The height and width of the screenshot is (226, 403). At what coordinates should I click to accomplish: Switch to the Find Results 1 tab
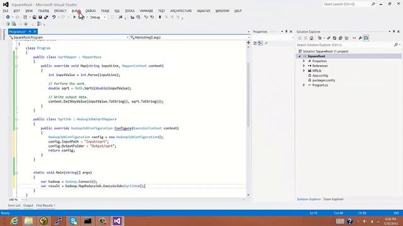(x=45, y=205)
